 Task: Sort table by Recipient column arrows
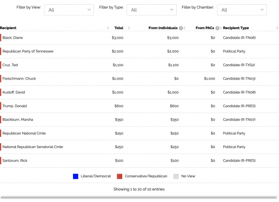point(108,28)
